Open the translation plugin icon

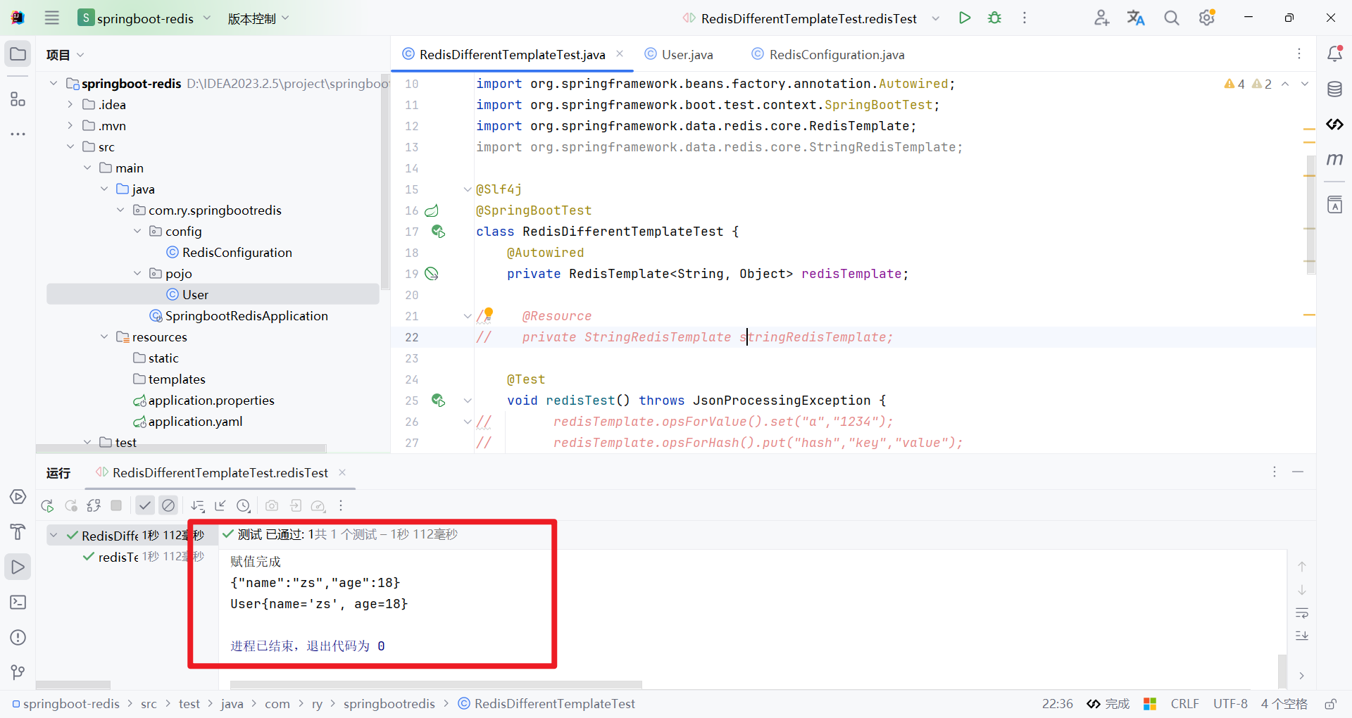1136,18
